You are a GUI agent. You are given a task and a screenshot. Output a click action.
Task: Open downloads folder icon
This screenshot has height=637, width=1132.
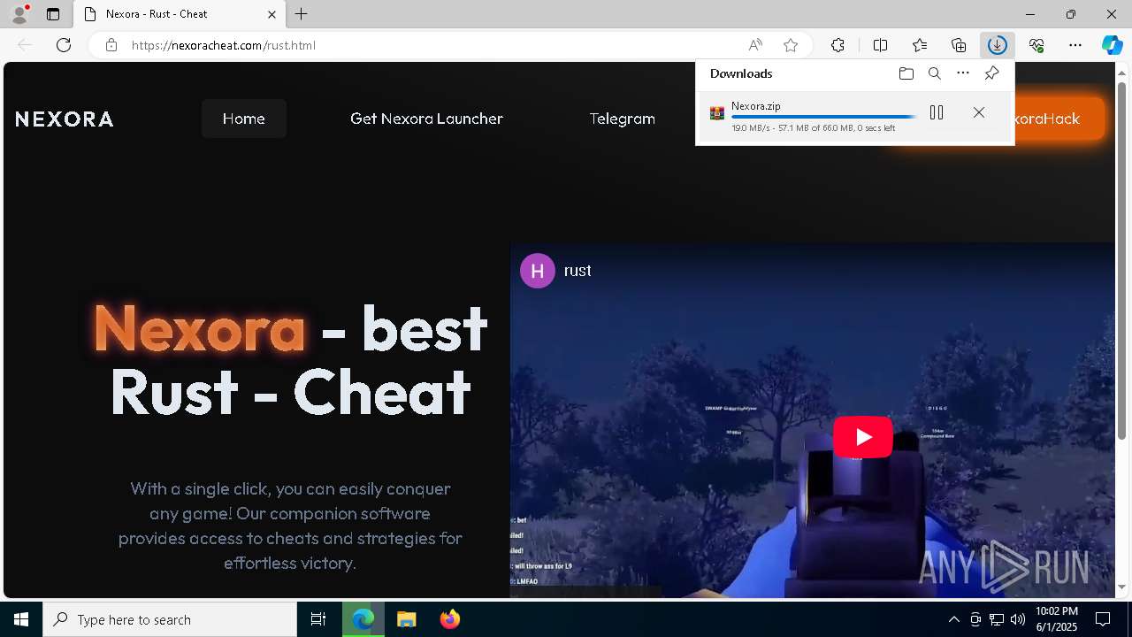(x=906, y=73)
